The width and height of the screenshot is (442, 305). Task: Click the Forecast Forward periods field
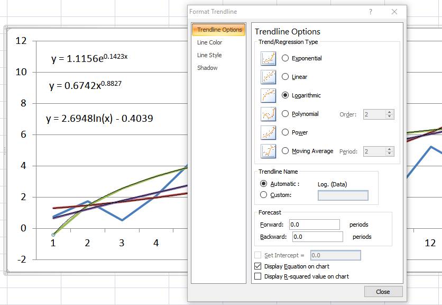point(314,225)
